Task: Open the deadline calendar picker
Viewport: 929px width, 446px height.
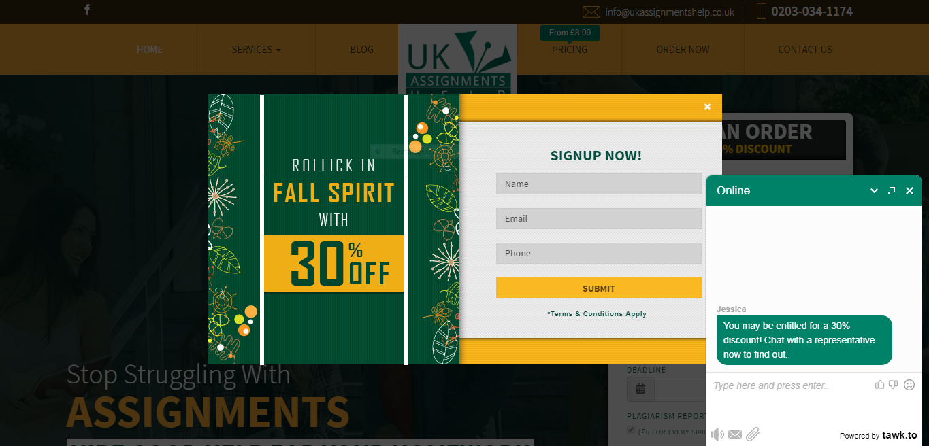Action: click(x=640, y=389)
